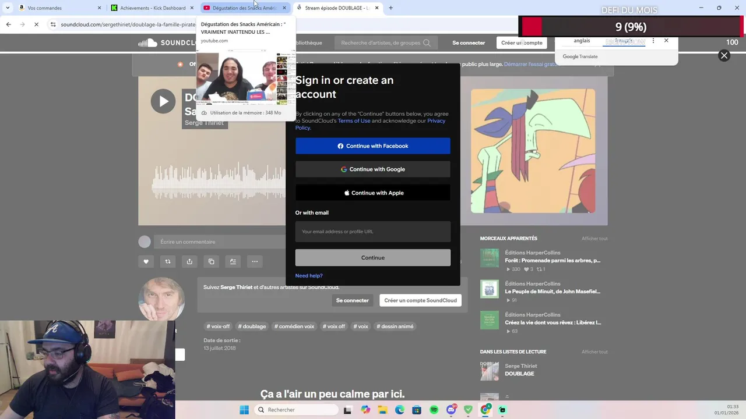This screenshot has height=419, width=746.
Task: Click Afficher tout for Morceaux apparentés
Action: coord(594,239)
